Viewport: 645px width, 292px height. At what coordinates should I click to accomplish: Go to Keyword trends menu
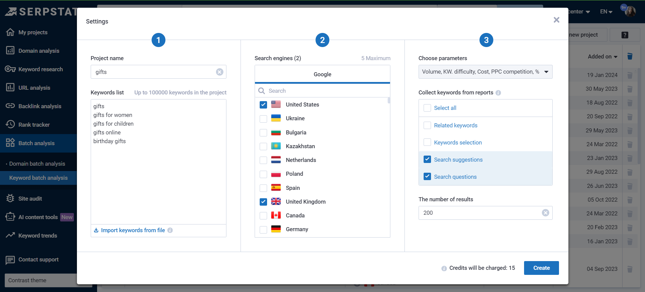38,236
